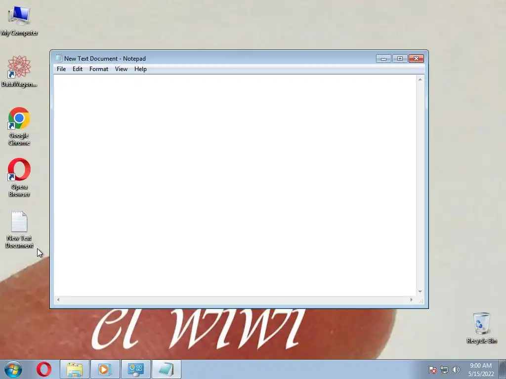Click the horizontal scrollbar right arrow

[411, 300]
